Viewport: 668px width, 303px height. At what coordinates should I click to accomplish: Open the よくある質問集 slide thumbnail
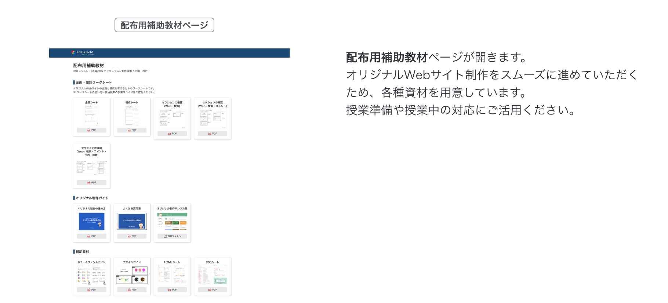click(x=132, y=221)
